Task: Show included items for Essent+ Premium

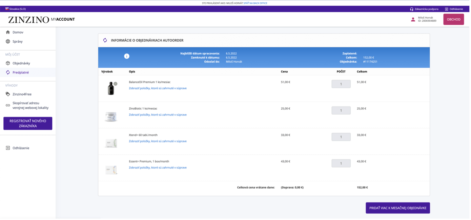Action: pyautogui.click(x=158, y=168)
